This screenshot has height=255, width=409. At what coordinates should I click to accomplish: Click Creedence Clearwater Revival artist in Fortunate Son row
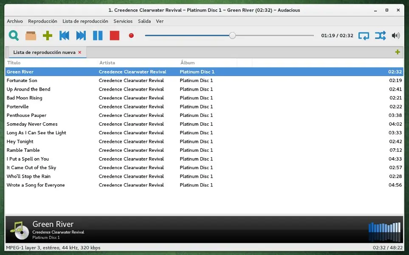tap(131, 80)
